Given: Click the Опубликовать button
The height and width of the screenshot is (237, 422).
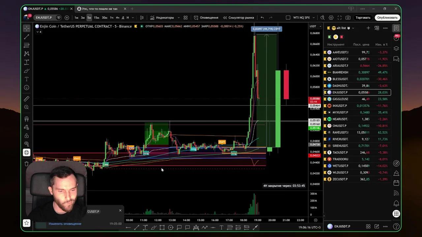Looking at the screenshot, I should (x=387, y=17).
